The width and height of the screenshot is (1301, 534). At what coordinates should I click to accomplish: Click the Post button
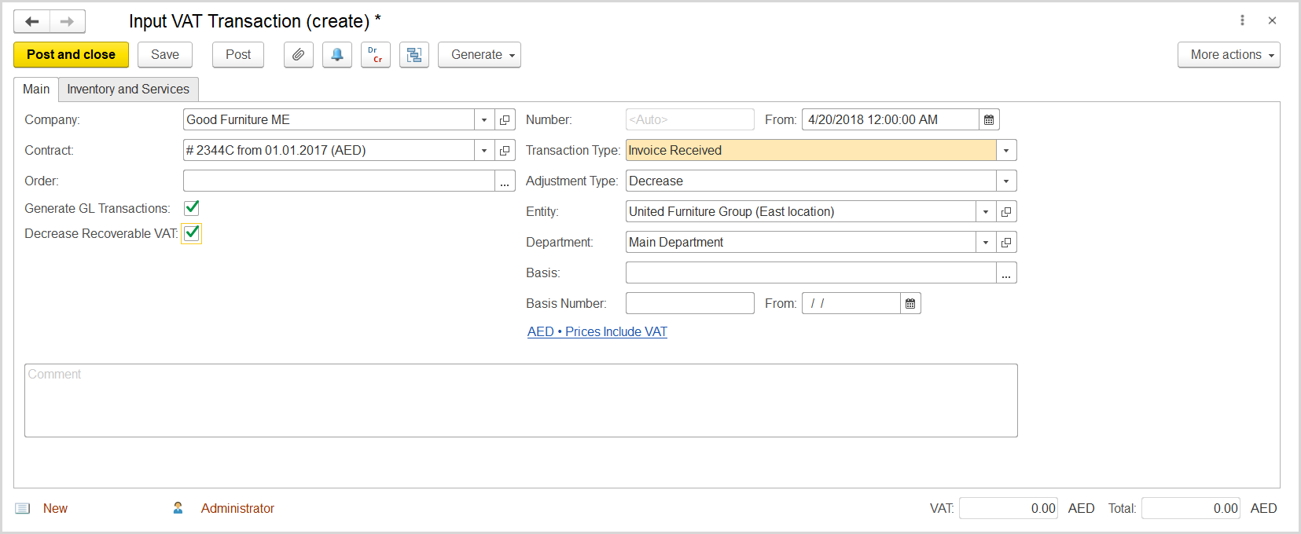(238, 55)
